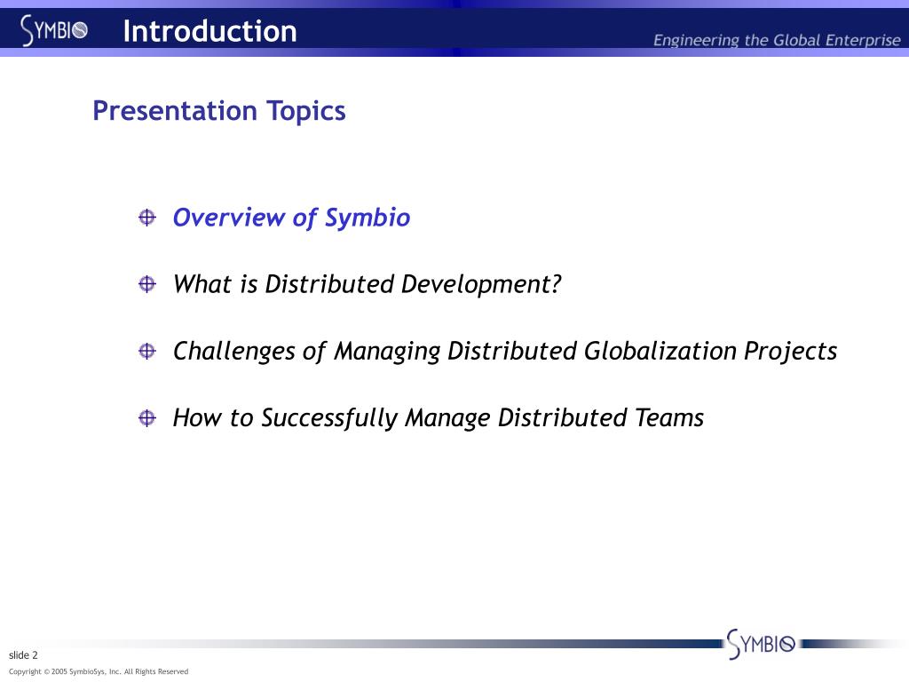Screen dimensions: 909x682
Task: Click the bullet beside What is Distributed Development
Action: tap(147, 284)
